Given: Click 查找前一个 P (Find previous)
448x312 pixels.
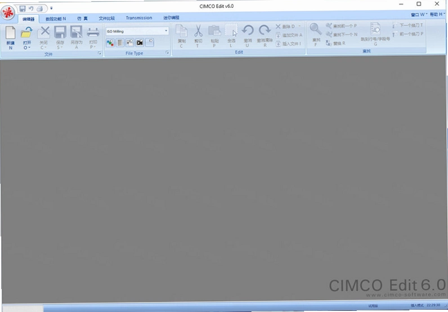Looking at the screenshot, I should pos(342,26).
